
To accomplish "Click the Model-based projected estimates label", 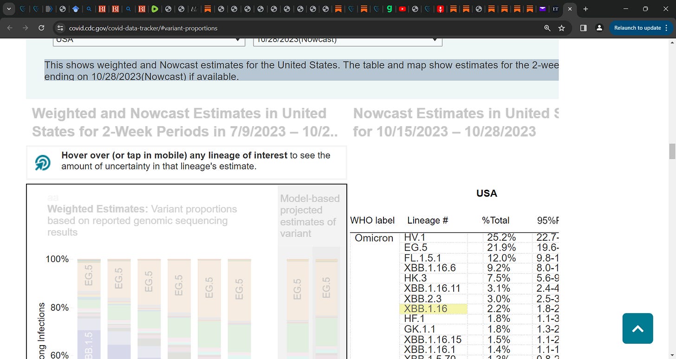I will click(310, 216).
